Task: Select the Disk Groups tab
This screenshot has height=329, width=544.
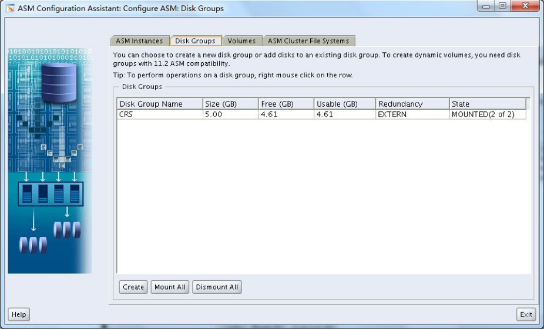Action: (x=195, y=41)
